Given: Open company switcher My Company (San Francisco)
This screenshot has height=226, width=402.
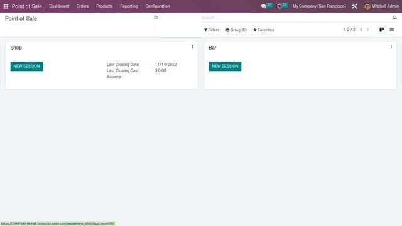Looking at the screenshot, I should tap(319, 6).
